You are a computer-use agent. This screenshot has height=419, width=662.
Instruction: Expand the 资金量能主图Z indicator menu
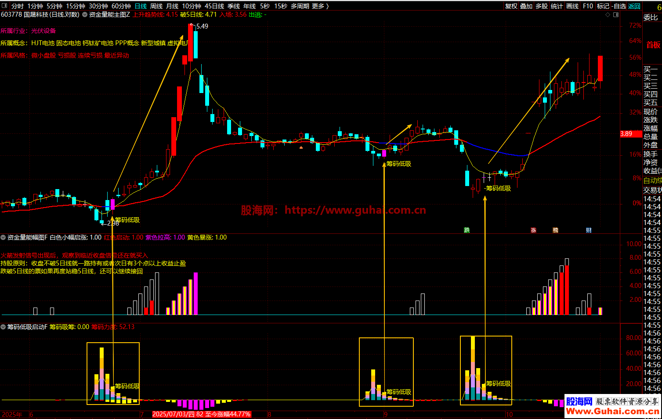[x=85, y=14]
